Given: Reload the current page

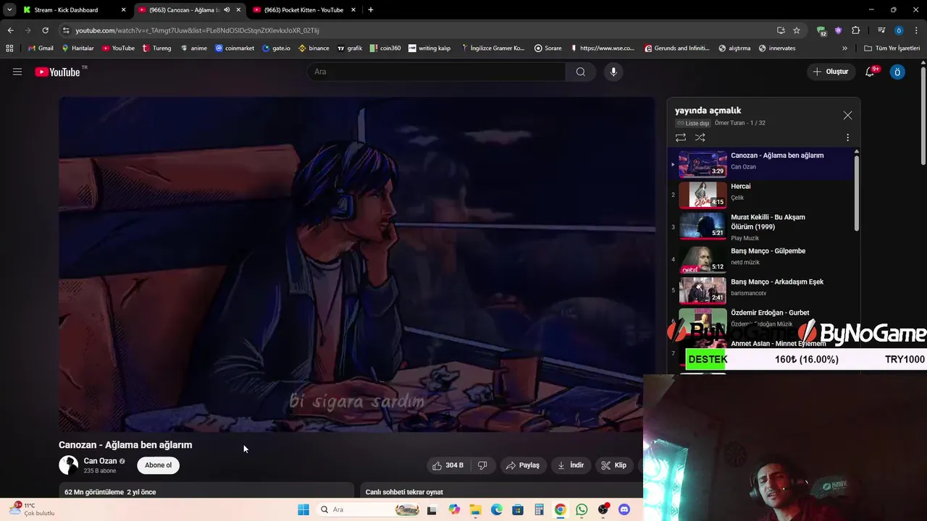Looking at the screenshot, I should [45, 30].
